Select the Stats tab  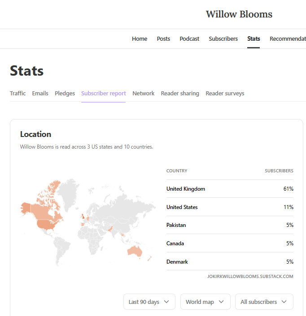[254, 38]
